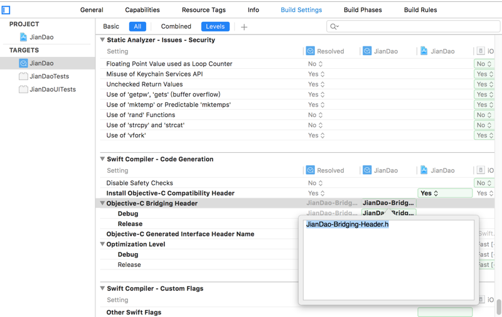Viewport: 502px width, 317px height.
Task: Select the JianDaoTests target icon
Action: [23, 76]
